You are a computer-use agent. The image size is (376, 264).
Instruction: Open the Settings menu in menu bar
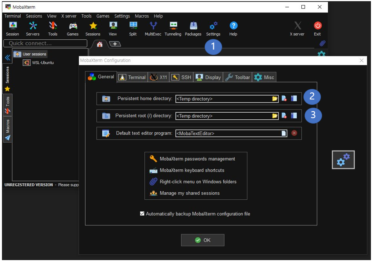pyautogui.click(x=122, y=16)
